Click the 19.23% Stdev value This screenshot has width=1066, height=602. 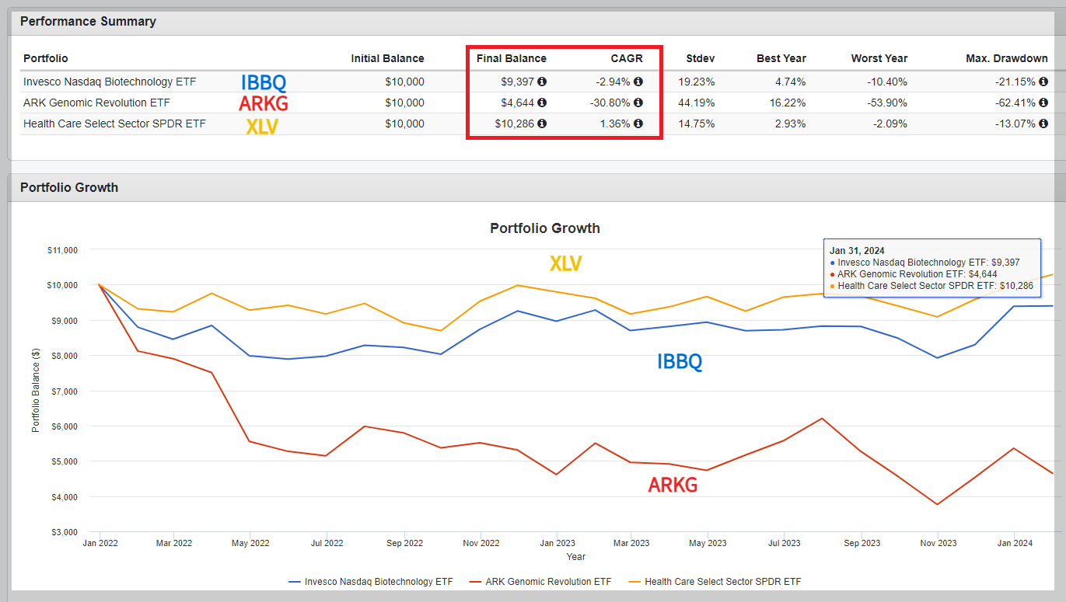click(698, 82)
